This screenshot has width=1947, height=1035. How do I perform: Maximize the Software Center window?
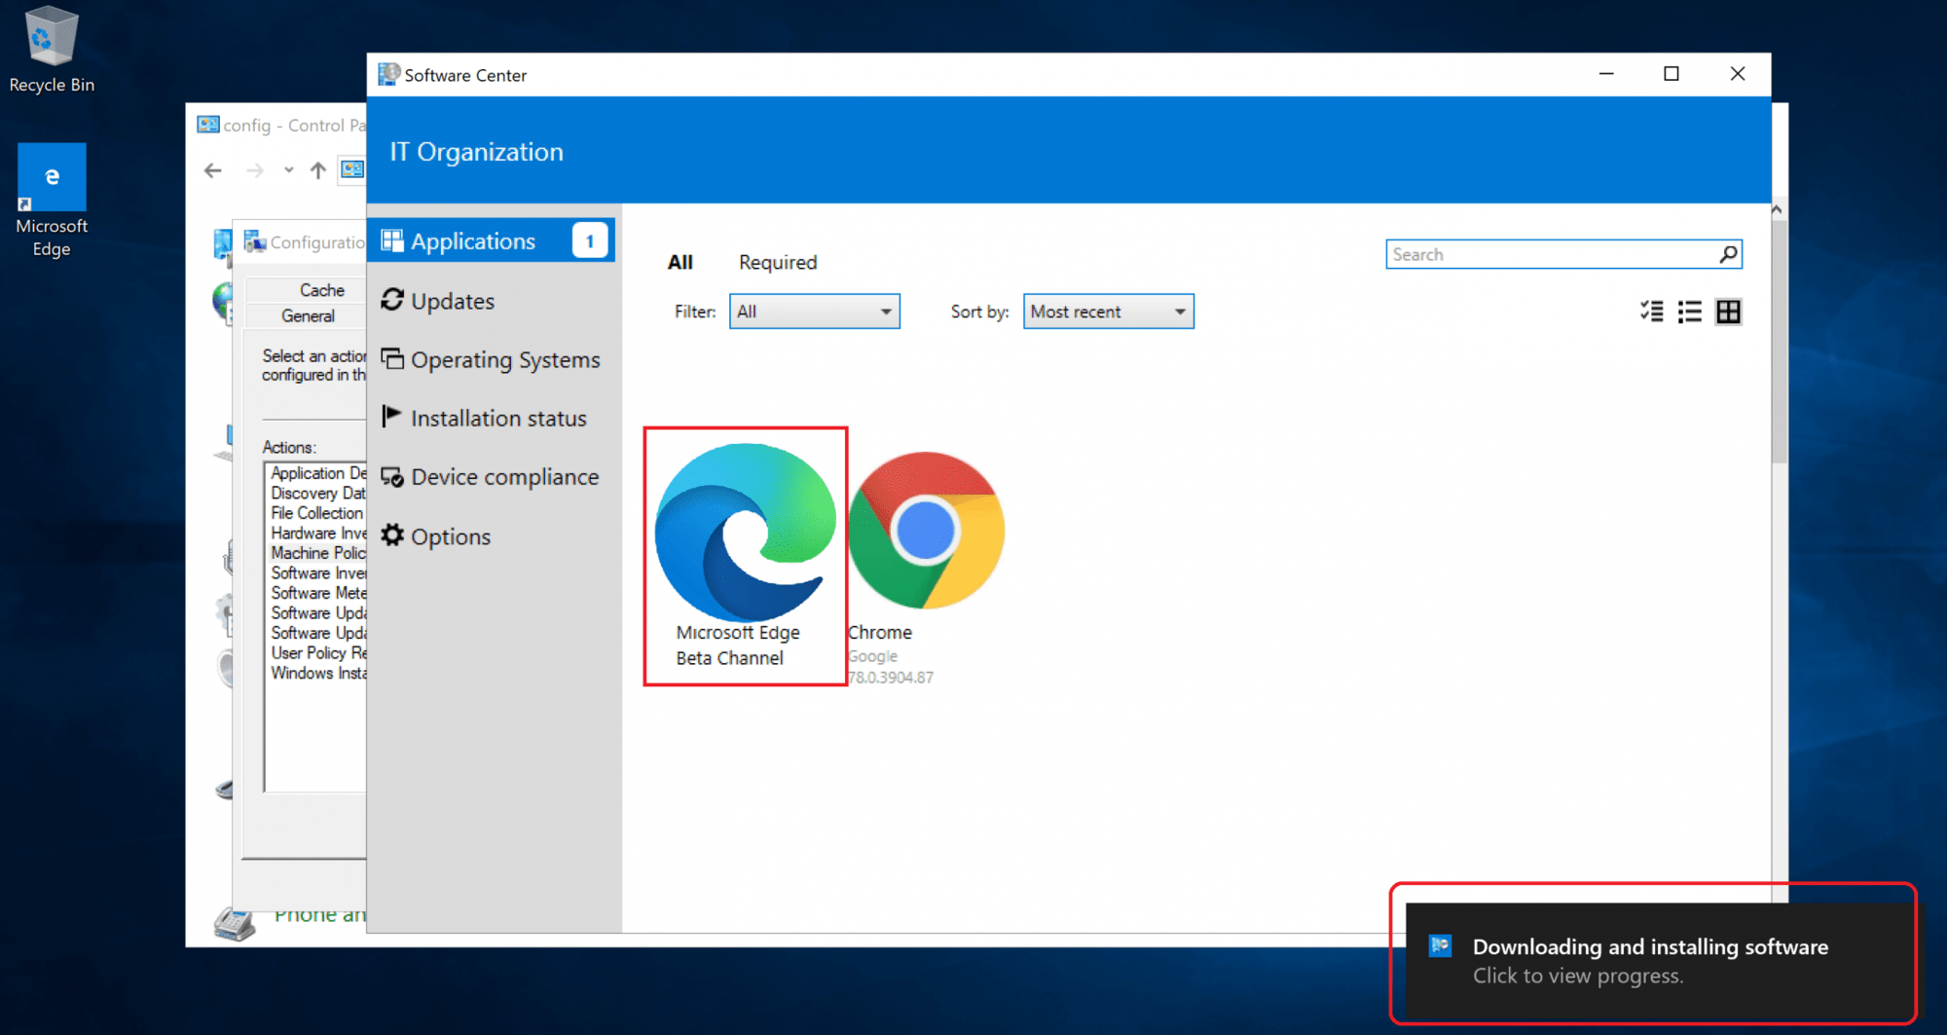pos(1671,74)
